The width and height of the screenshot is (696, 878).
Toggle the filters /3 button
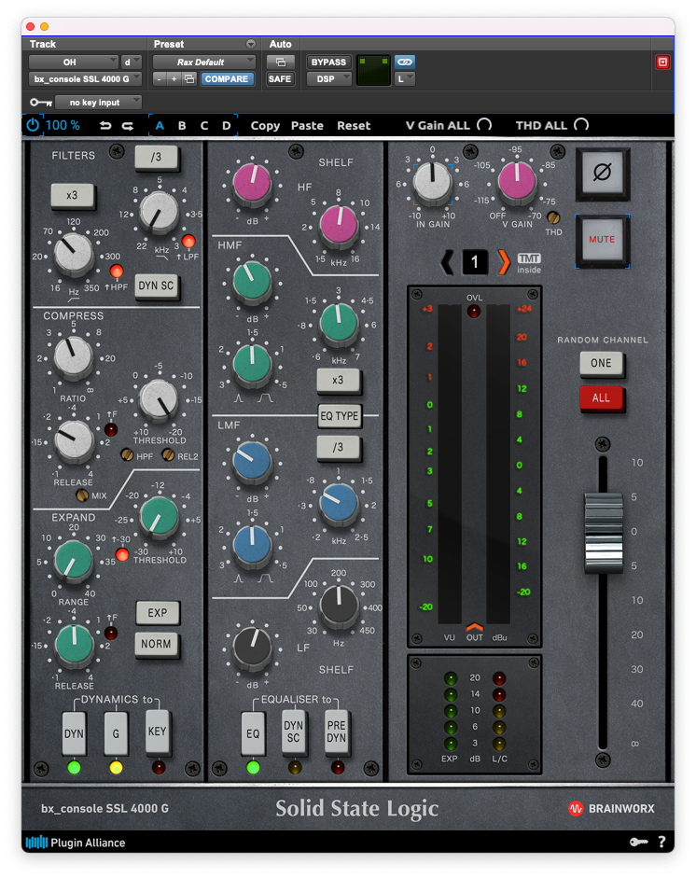[156, 158]
